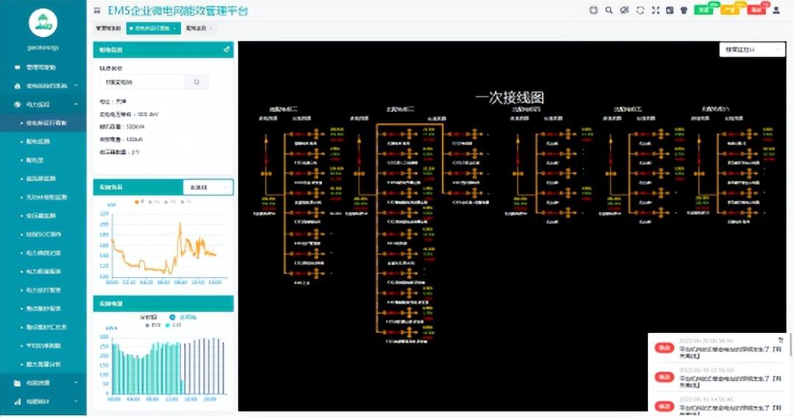This screenshot has height=417, width=794.
Task: Click the icon in the substation info panel header
Action: coord(226,50)
